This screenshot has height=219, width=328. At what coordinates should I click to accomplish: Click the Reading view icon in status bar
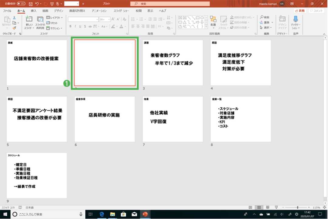(268, 207)
